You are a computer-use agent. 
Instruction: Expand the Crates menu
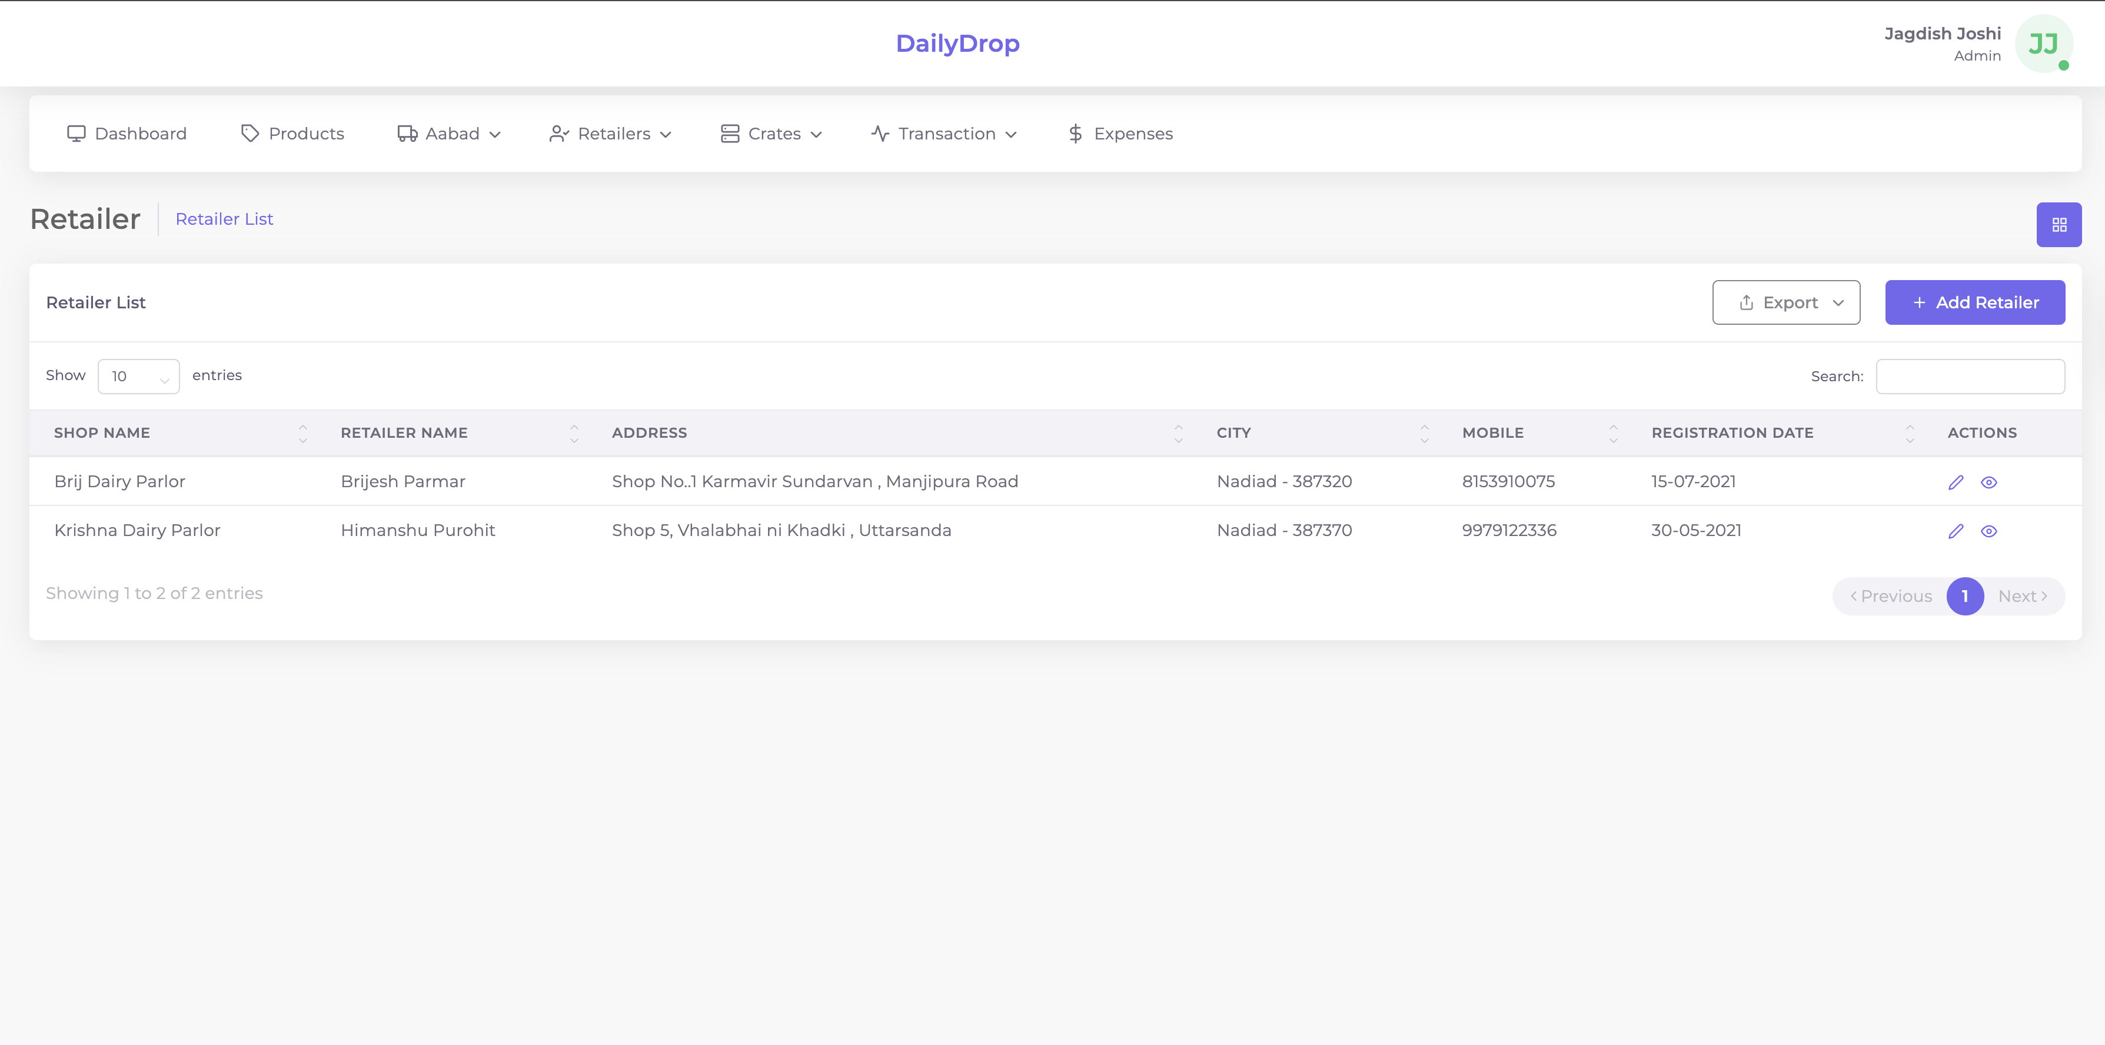pyautogui.click(x=771, y=134)
